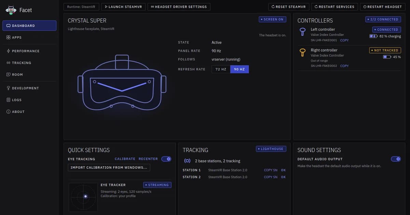Click the 'Crystal Super' heading
Image resolution: width=410 pixels, height=215 pixels.
click(87, 20)
